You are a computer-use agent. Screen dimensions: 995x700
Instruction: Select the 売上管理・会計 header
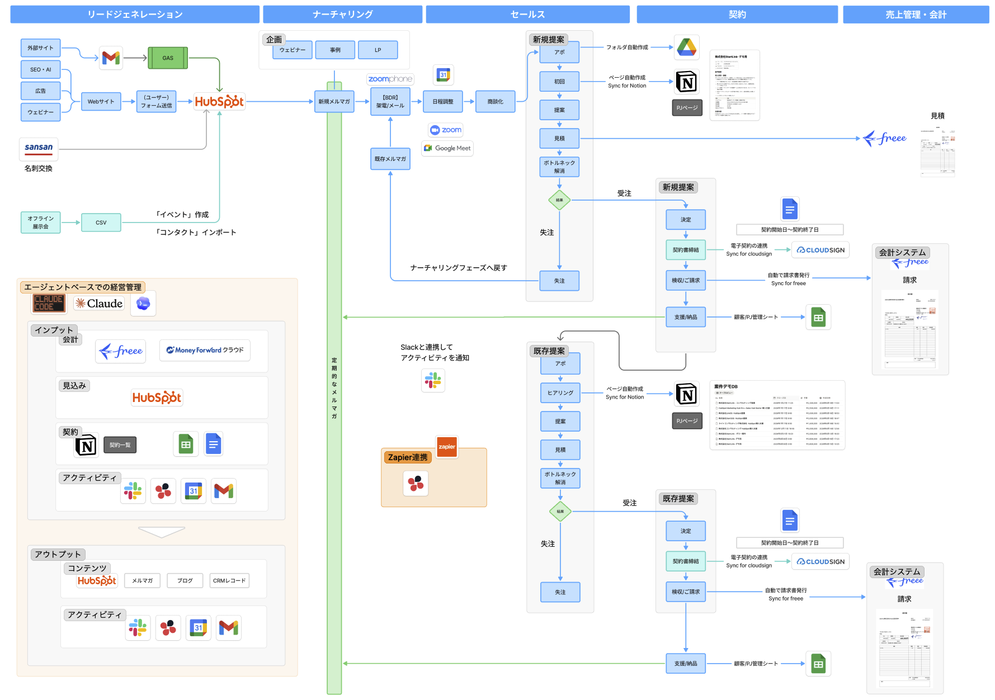click(916, 15)
